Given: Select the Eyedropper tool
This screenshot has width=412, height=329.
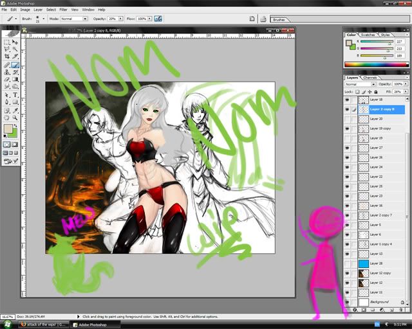Looking at the screenshot, I should [15, 111].
